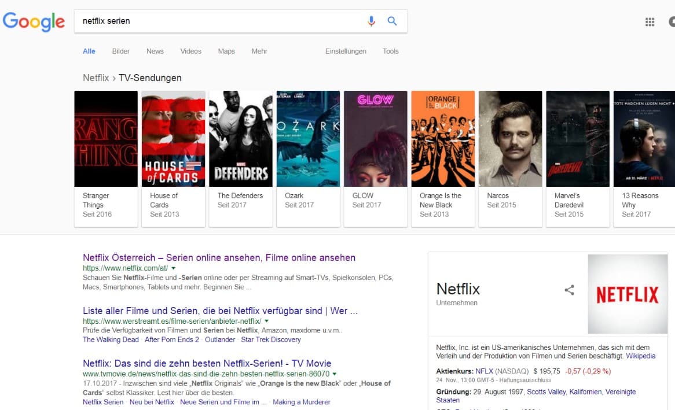Open the Narcos poster
This screenshot has height=410, width=675.
click(x=510, y=139)
